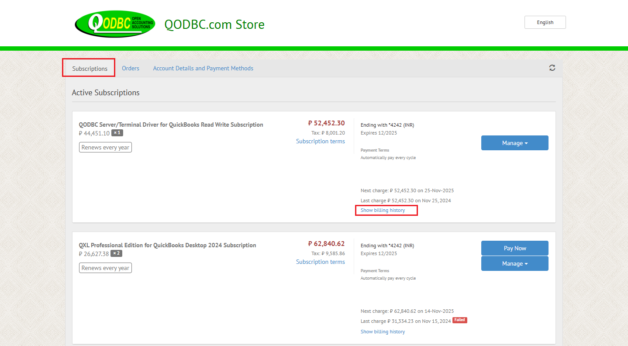Image resolution: width=628 pixels, height=346 pixels.
Task: Click the ×1 quantity badge
Action: (117, 133)
